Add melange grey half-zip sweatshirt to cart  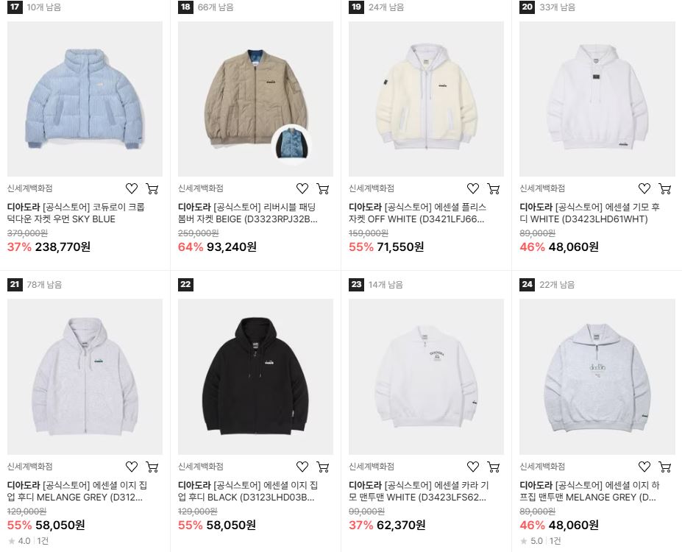click(664, 467)
